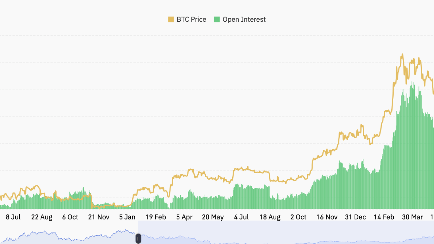Click the '6 Oct' axis label
Screen dimensions: 434x244
70,217
